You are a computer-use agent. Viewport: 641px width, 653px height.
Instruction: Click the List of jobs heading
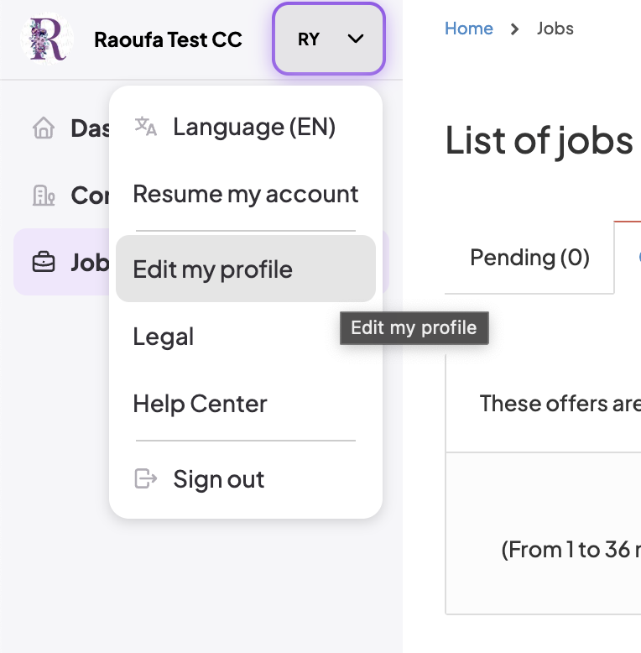[539, 140]
